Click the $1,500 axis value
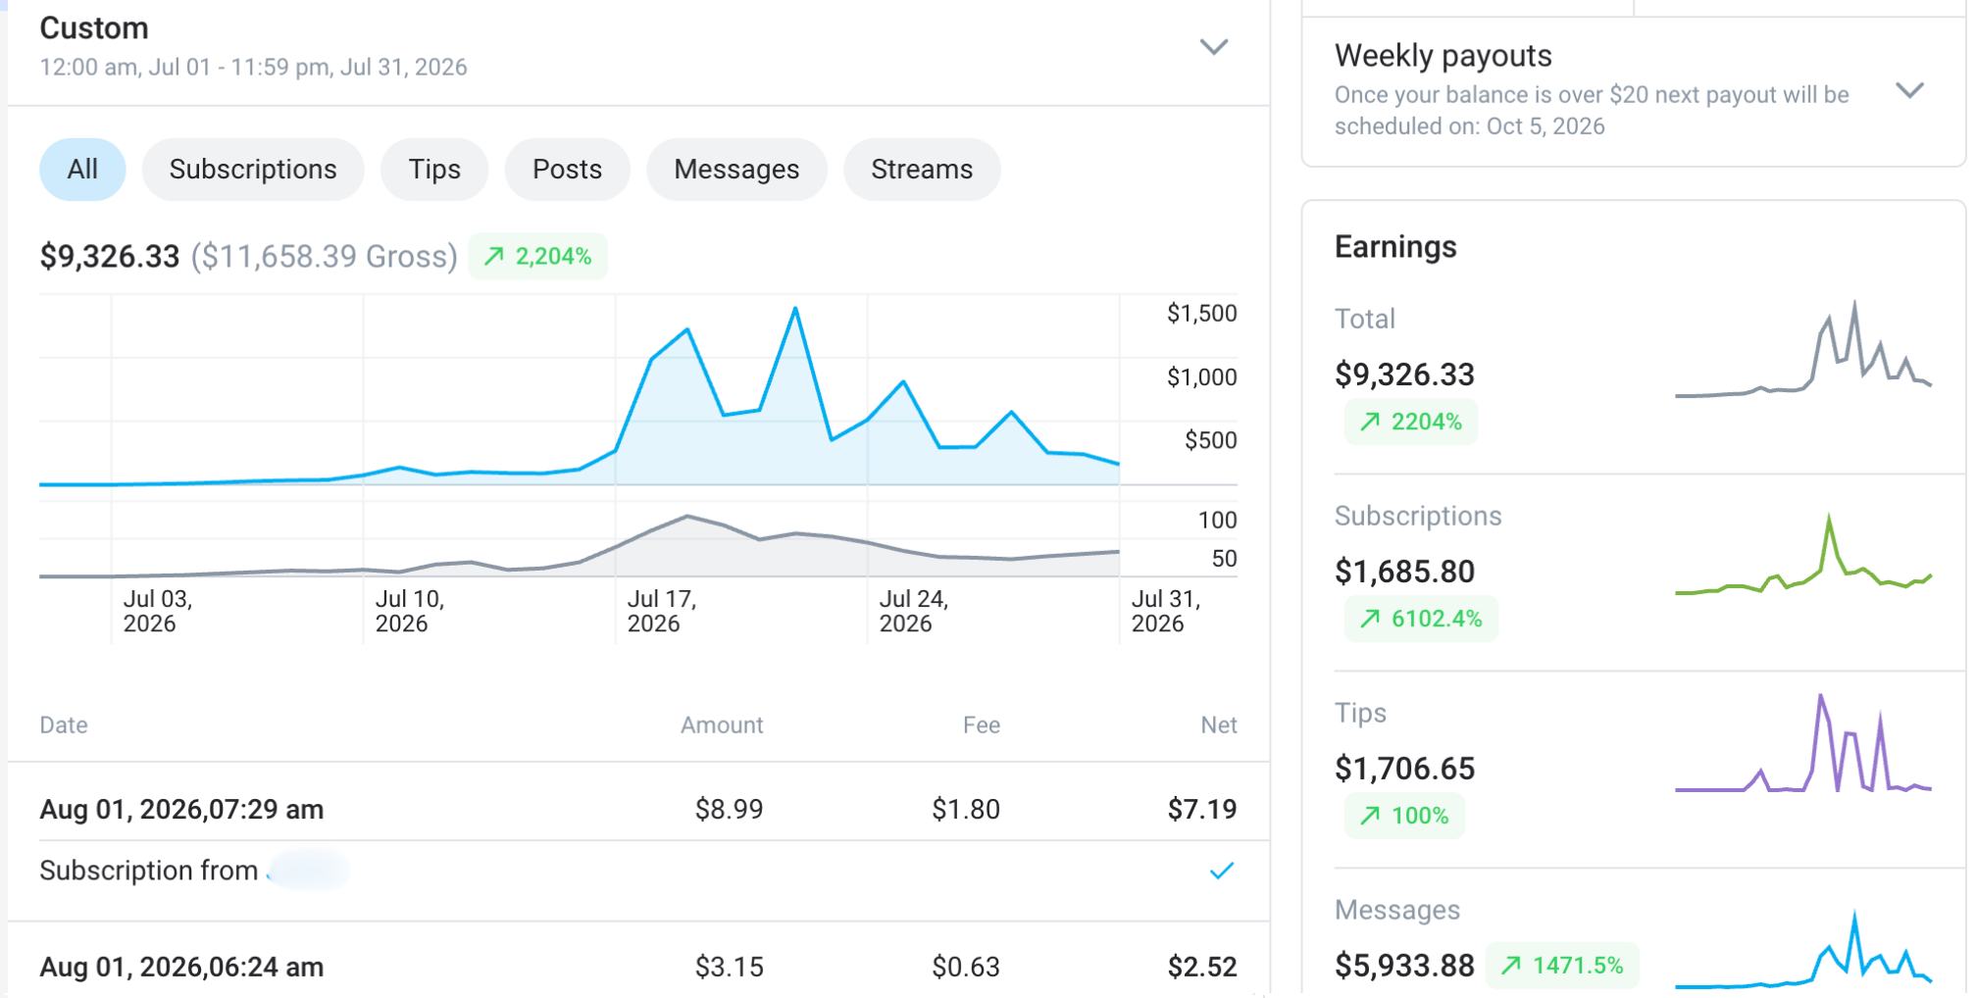 click(x=1201, y=314)
